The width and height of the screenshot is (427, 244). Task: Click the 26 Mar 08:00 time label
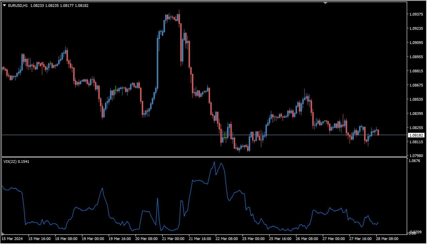tap(307, 239)
